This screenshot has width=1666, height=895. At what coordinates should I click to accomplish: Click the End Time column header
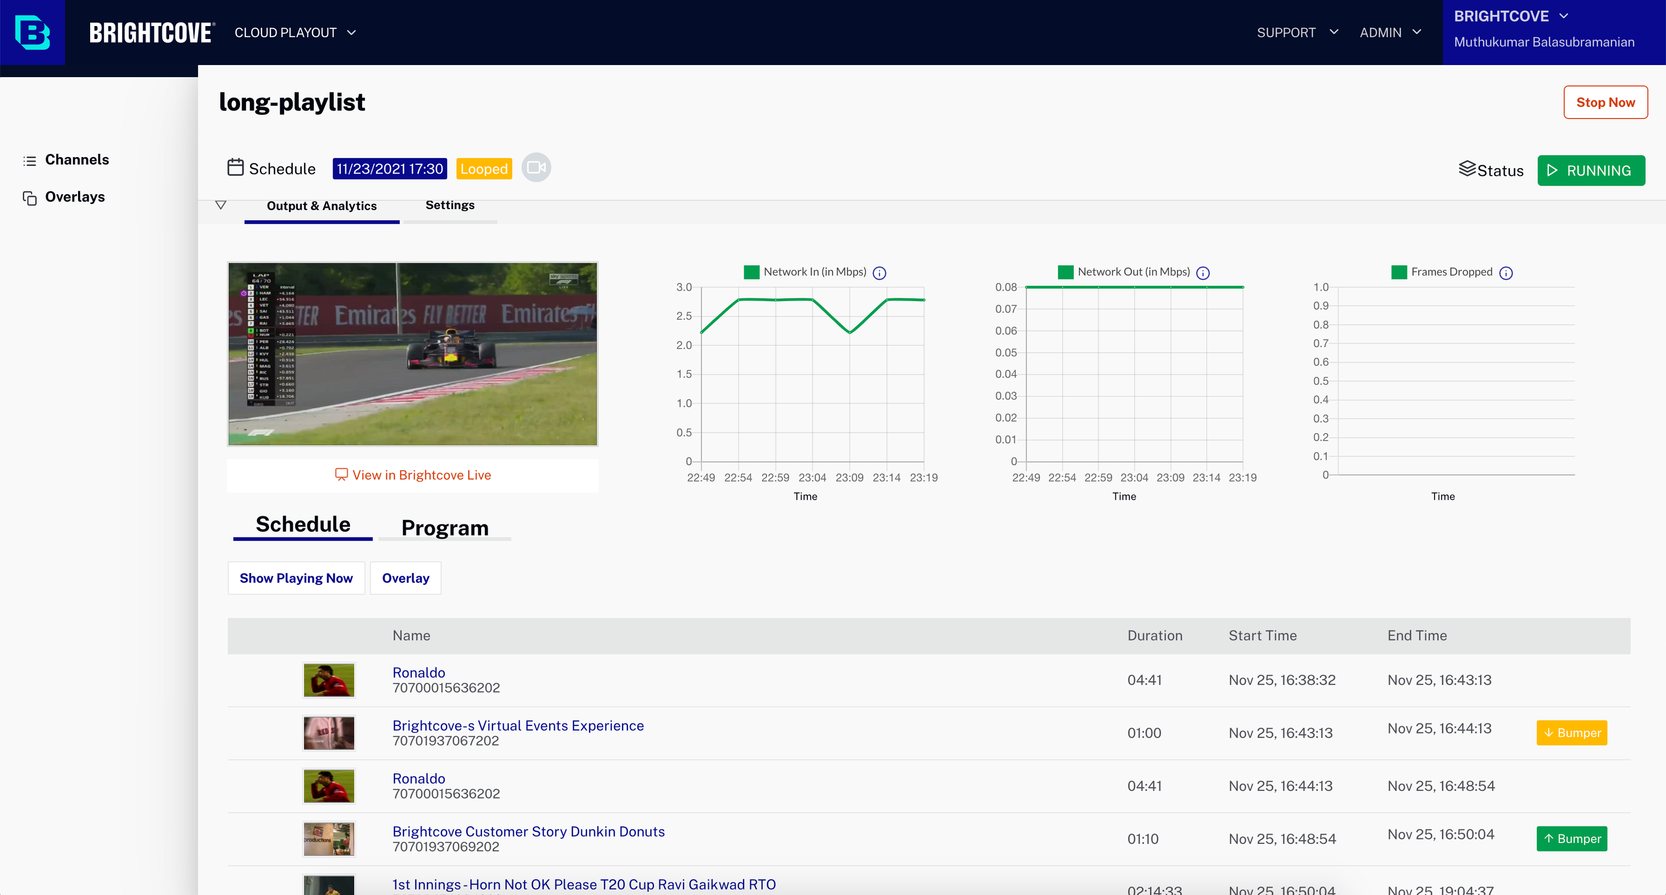pyautogui.click(x=1417, y=636)
